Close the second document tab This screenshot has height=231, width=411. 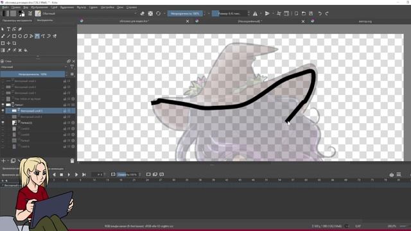pyautogui.click(x=303, y=21)
